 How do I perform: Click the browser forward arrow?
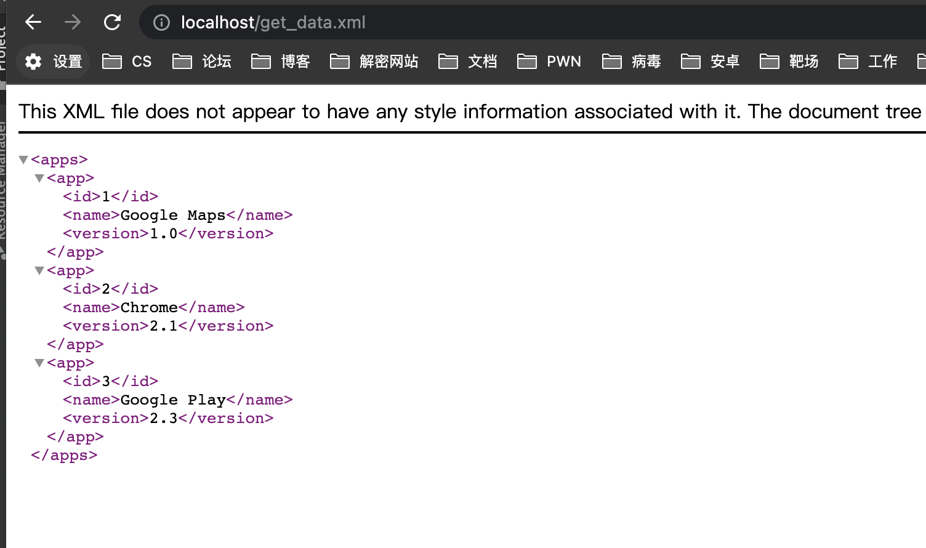(x=73, y=23)
